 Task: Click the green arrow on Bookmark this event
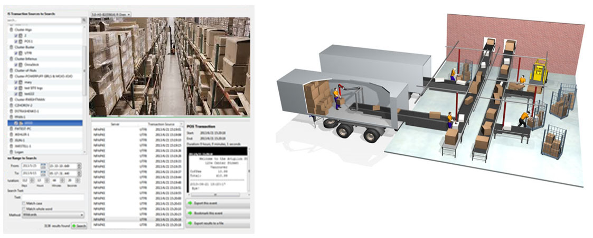[191, 213]
